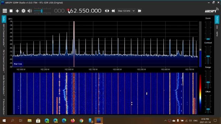Step frequency down with the rewind arrows
The image size is (221, 124).
coord(113,11)
